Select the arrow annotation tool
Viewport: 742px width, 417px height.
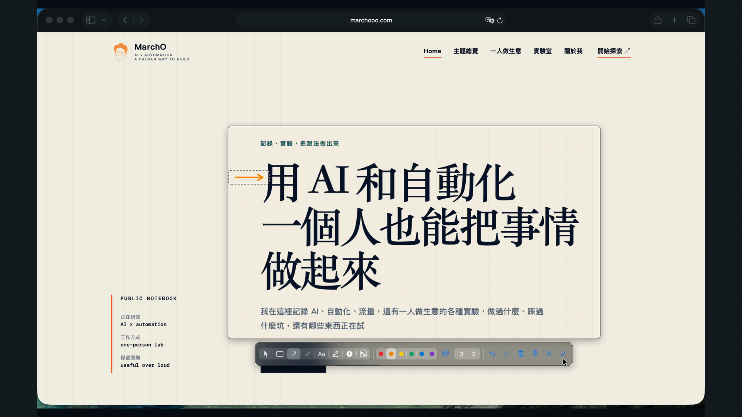(294, 354)
